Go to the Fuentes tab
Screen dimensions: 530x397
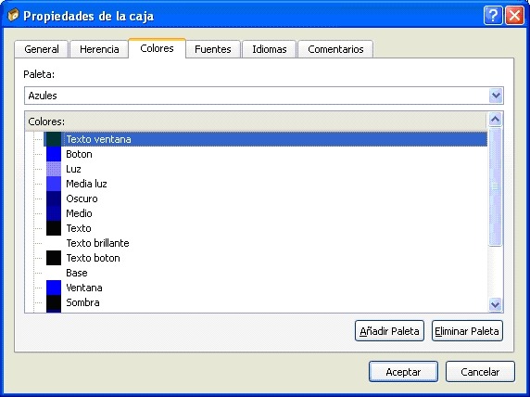point(213,49)
